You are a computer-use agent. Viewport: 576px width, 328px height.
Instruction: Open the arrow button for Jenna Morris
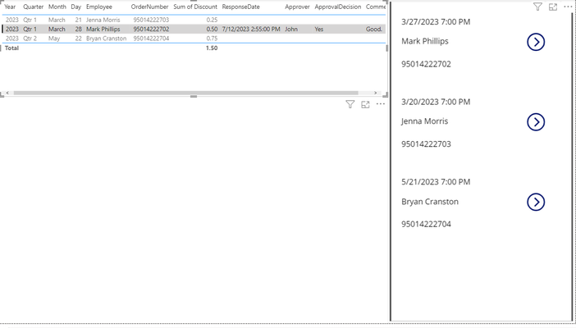point(536,122)
